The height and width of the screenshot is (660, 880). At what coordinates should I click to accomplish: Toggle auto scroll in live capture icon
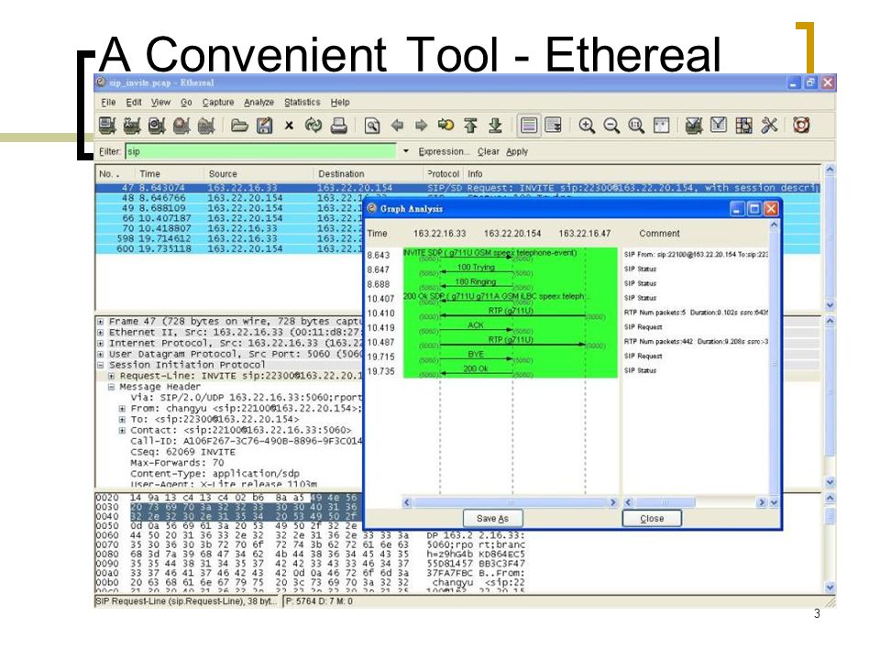(554, 126)
